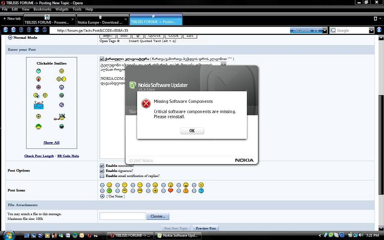Select radio button beside heart post icon
Screen dimensions: 384x240
point(163,191)
